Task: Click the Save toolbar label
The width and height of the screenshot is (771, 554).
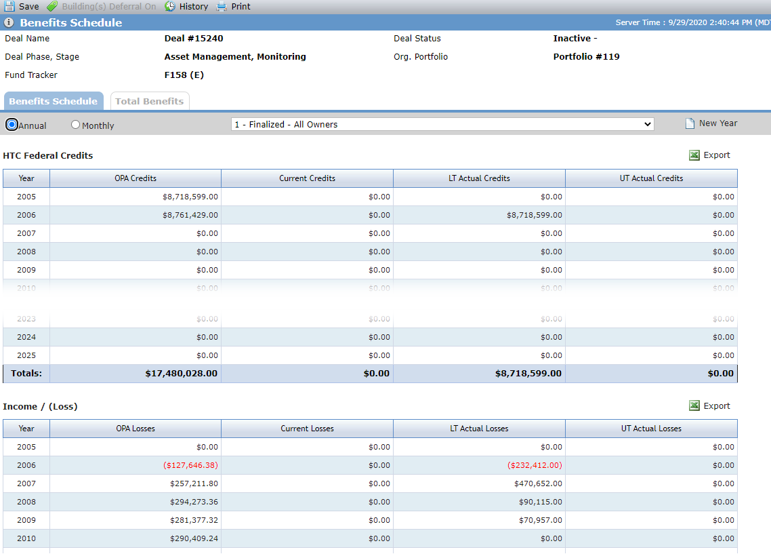Action: click(29, 6)
